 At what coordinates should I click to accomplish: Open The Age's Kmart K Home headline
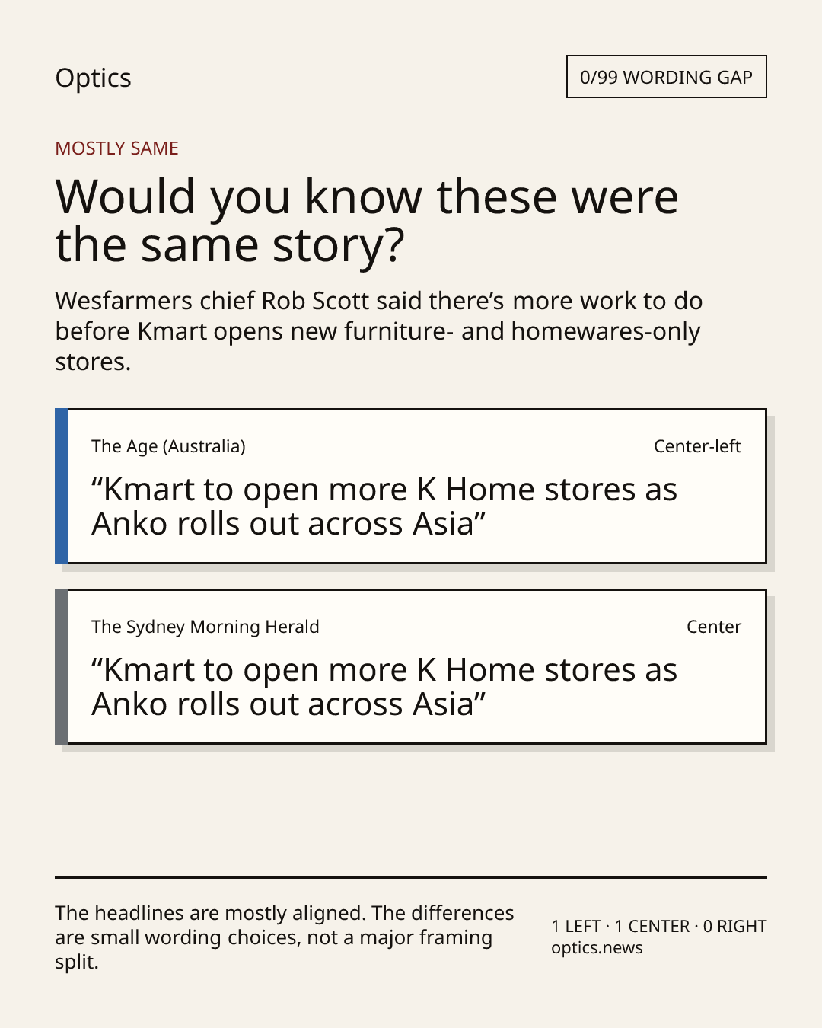point(384,506)
